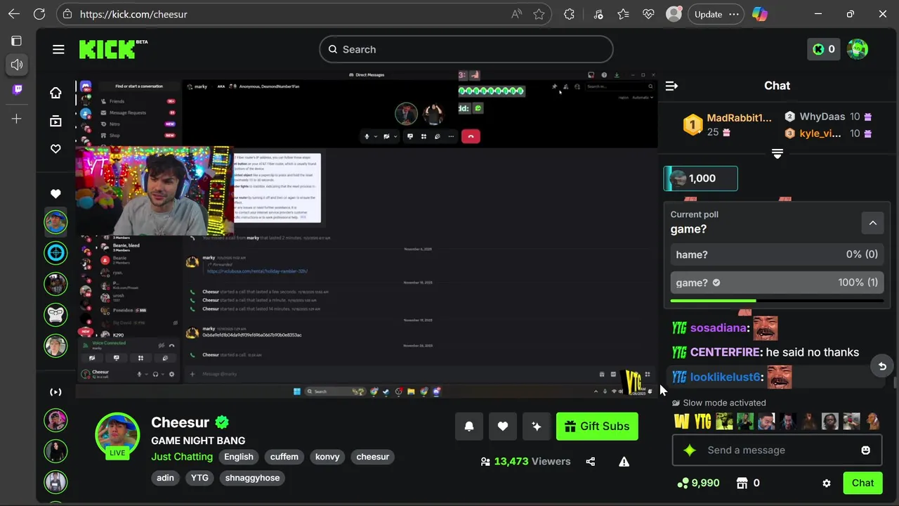Viewport: 899px width, 506px height.
Task: Click the notification bell for Cheesur
Action: click(469, 426)
